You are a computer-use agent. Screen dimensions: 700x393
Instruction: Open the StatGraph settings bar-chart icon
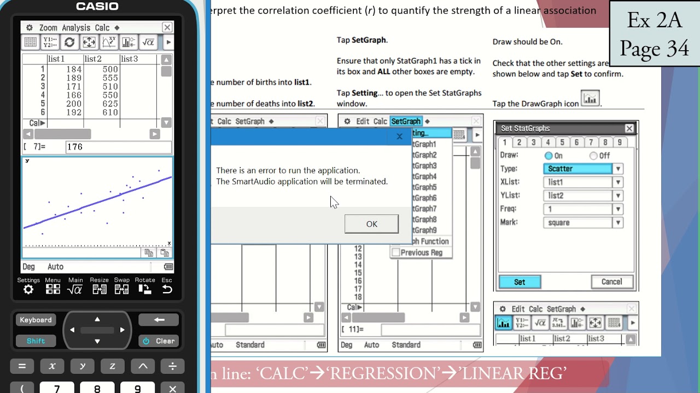click(129, 42)
